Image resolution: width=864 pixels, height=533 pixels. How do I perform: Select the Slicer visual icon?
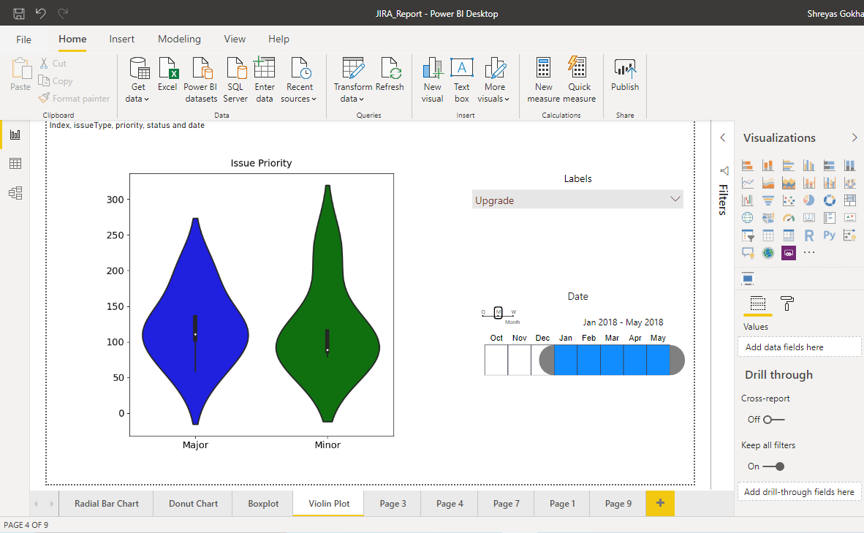(746, 234)
